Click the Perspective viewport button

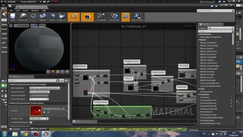point(21,25)
